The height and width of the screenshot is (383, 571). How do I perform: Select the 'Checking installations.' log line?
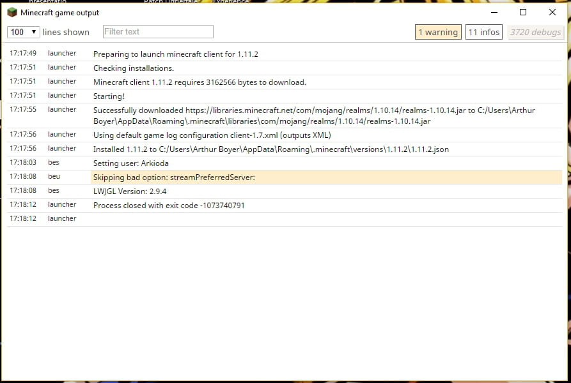285,68
